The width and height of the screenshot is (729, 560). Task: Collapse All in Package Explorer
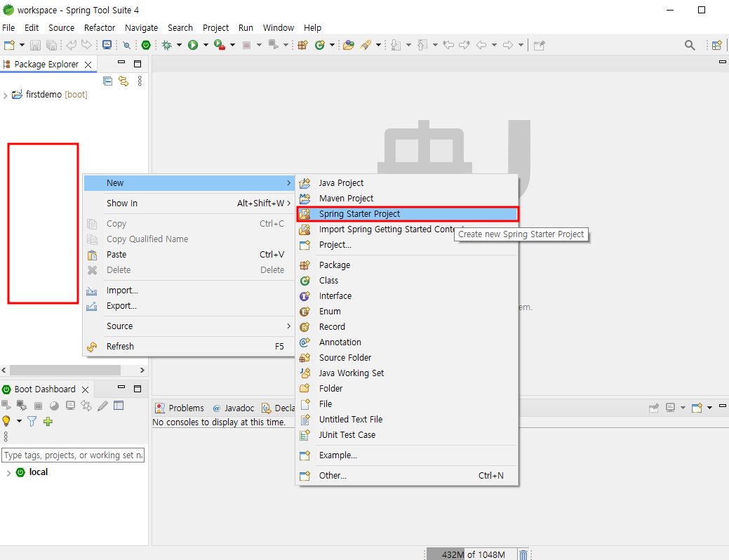[107, 81]
